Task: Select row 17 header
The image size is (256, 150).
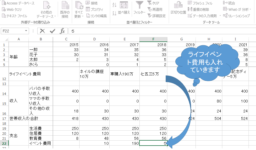Action: [x=4, y=119]
